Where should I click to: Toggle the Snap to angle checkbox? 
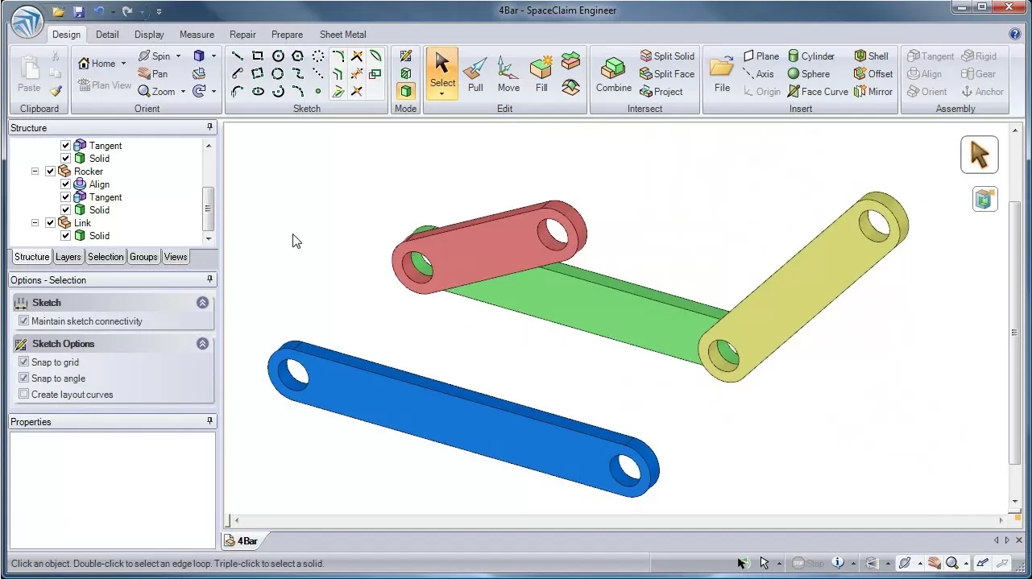point(23,378)
